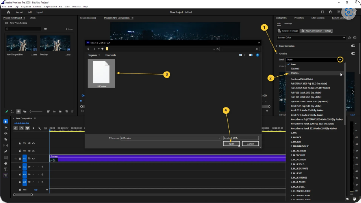Reset the Lumetri Color effect
This screenshot has height=203, width=361.
pos(355,37)
